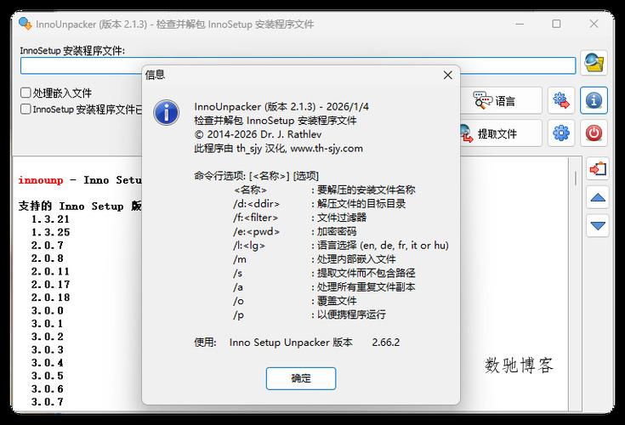Screen dimensions: 625x425
Task: Select version 1.3.25 in the output list
Action: (50, 232)
